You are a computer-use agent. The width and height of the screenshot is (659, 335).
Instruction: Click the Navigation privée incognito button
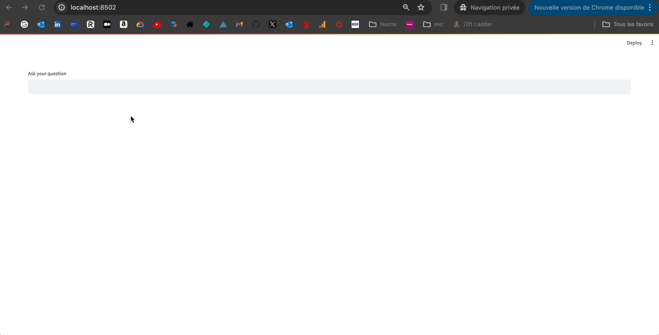[490, 7]
